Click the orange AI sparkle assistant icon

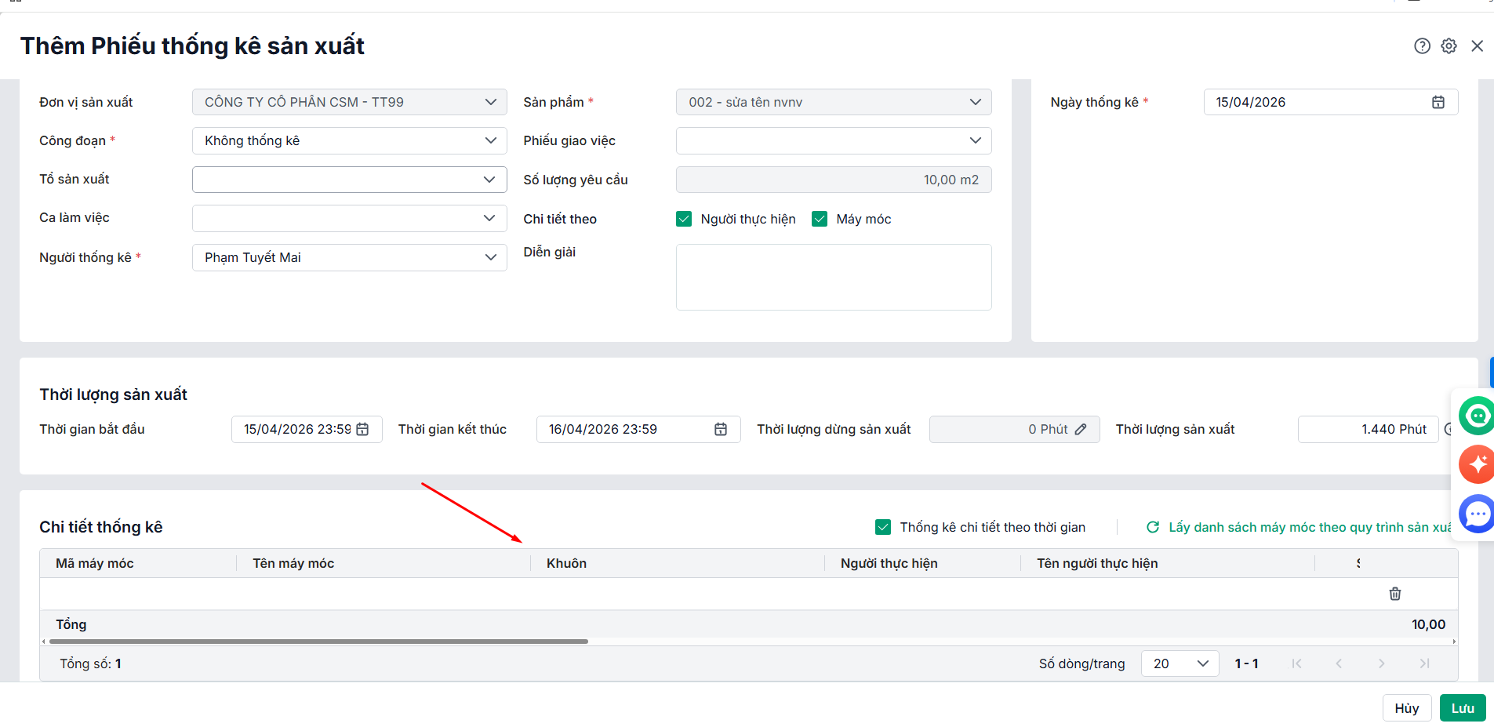coord(1477,464)
